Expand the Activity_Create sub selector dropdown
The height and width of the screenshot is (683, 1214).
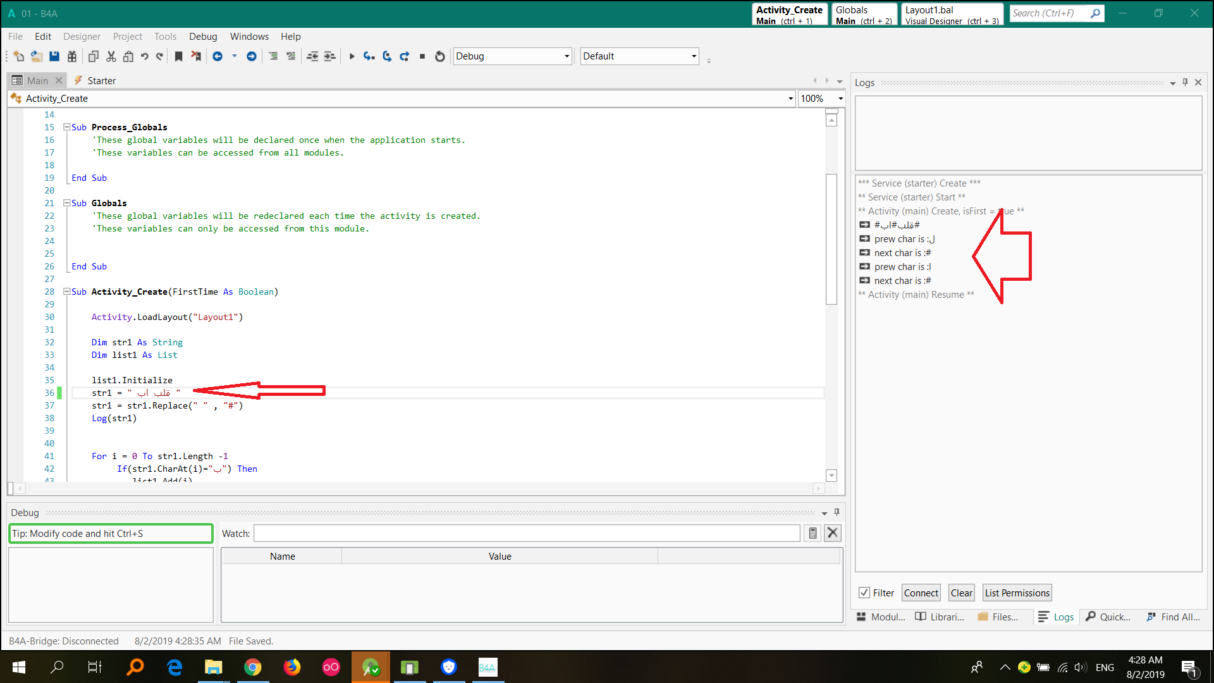(790, 99)
